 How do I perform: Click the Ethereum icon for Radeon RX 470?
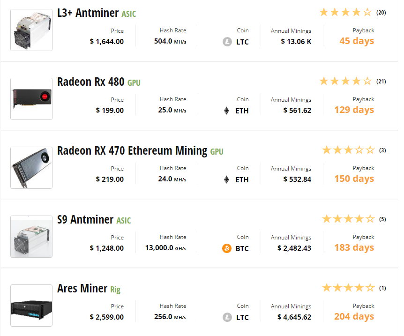click(x=226, y=179)
